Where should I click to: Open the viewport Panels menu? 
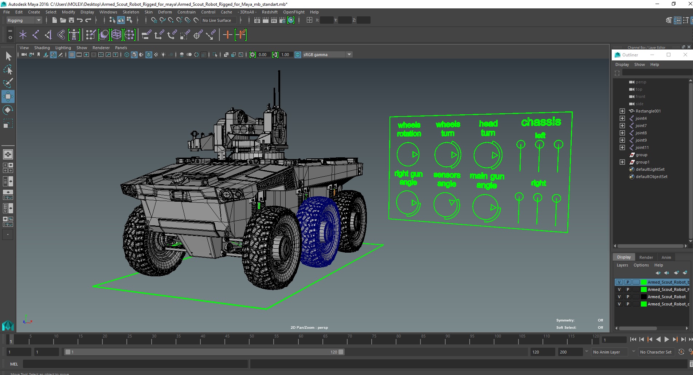[x=121, y=48]
